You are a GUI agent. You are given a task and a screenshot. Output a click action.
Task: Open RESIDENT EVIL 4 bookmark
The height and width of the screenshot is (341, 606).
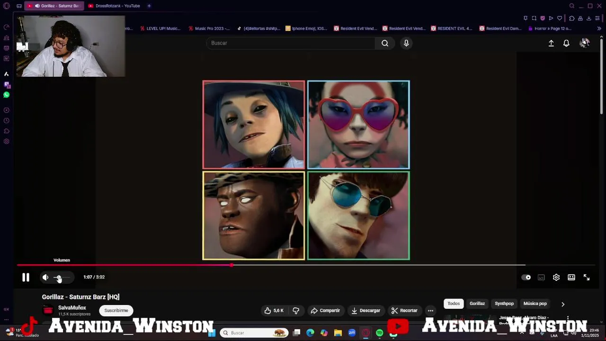pyautogui.click(x=451, y=28)
